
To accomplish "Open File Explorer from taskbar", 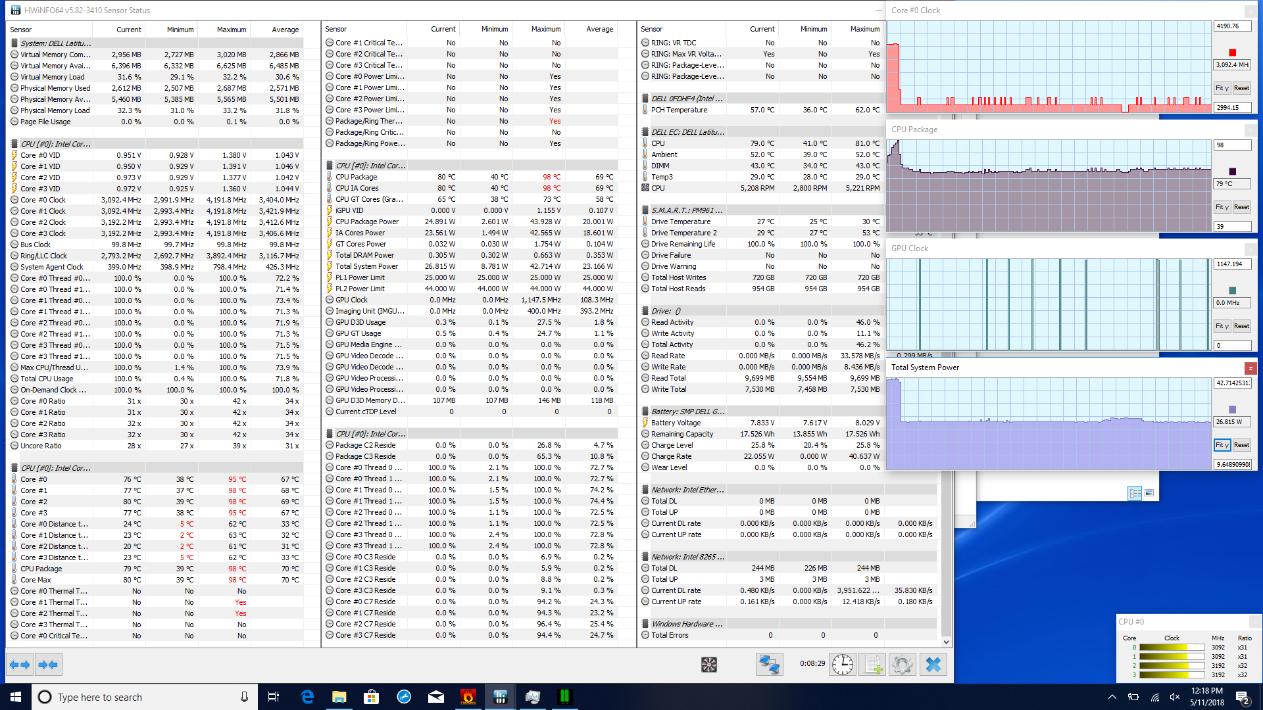I will click(x=339, y=697).
